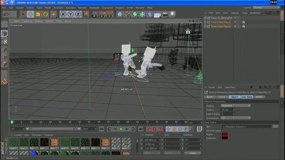Viewport: 285px width, 160px height.
Task: Toggle the X axis lock
Action: coord(63,14)
